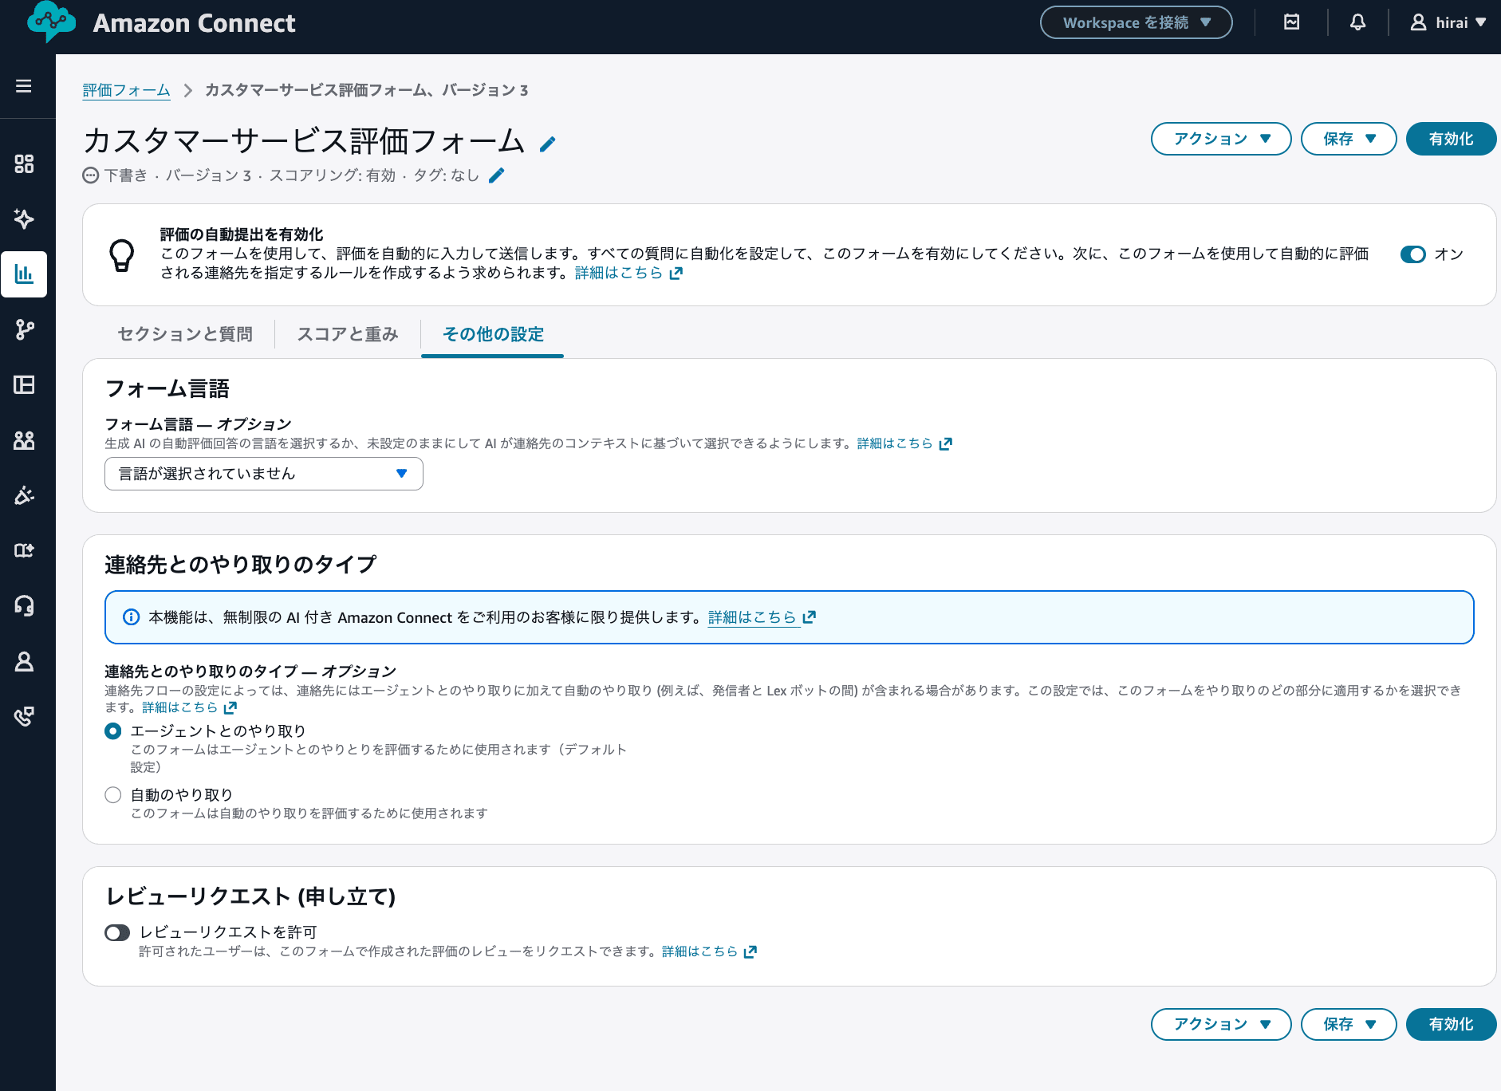Click the calendar metrics icon in the top bar
The width and height of the screenshot is (1501, 1091).
pyautogui.click(x=1292, y=22)
